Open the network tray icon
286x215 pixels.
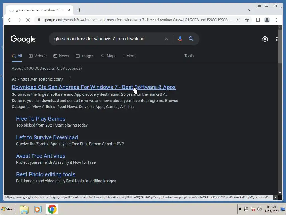(x=246, y=209)
